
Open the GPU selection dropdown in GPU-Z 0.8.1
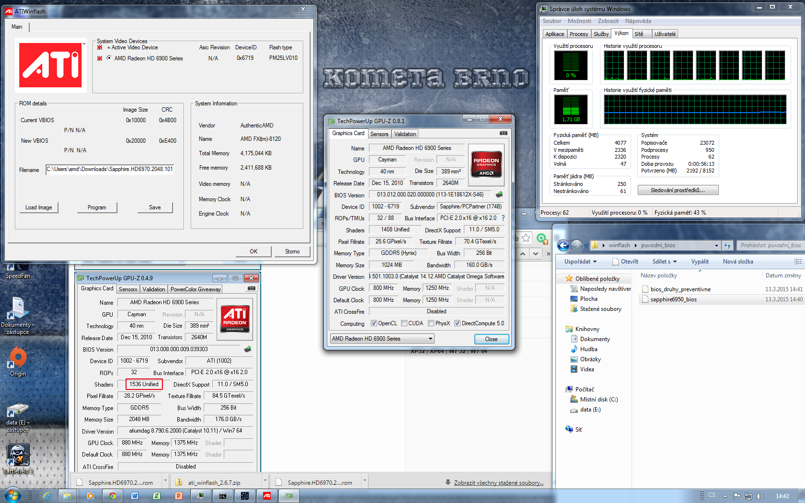pos(382,339)
